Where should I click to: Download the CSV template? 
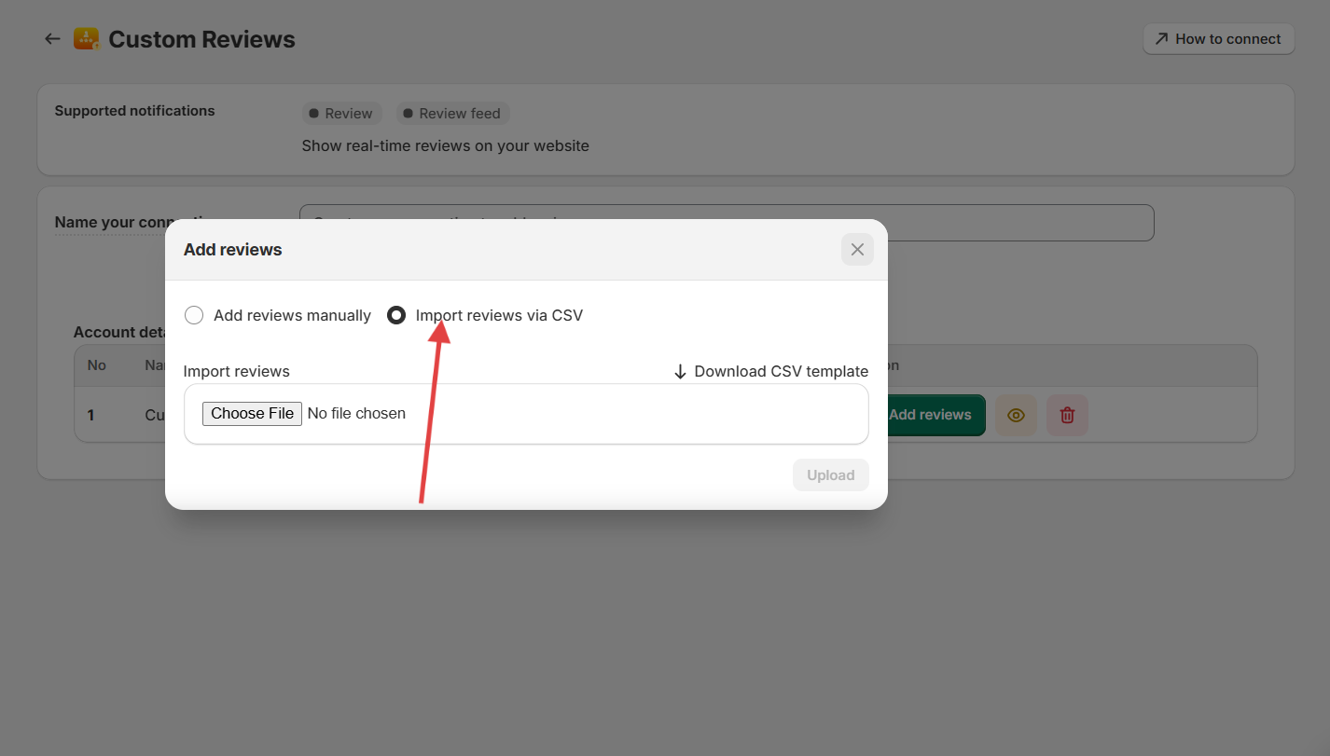point(770,371)
